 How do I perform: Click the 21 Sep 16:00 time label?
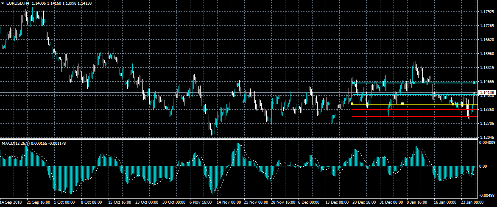click(x=39, y=203)
